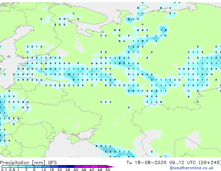Click the 0.5–1 mm legend color swatch
Image resolution: width=221 pixels, height=171 pixels.
pyautogui.click(x=14, y=166)
